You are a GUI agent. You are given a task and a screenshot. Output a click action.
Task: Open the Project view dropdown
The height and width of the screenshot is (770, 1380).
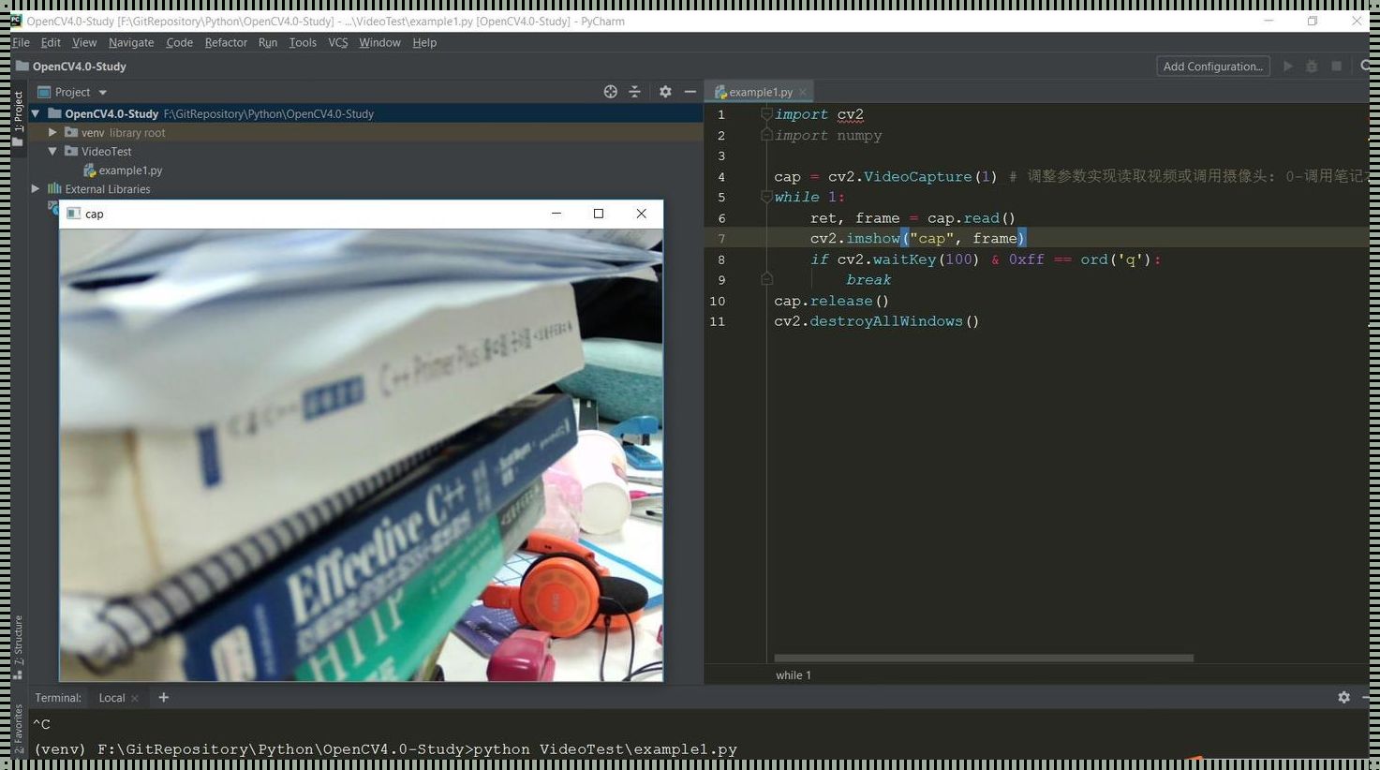pos(103,92)
